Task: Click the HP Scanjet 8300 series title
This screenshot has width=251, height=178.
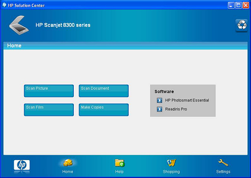Action: 63,25
